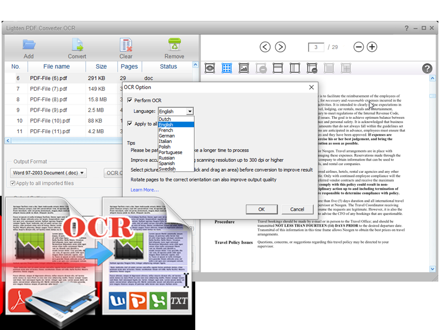440x330 pixels.
Task: Go to next page arrow
Action: [x=280, y=47]
